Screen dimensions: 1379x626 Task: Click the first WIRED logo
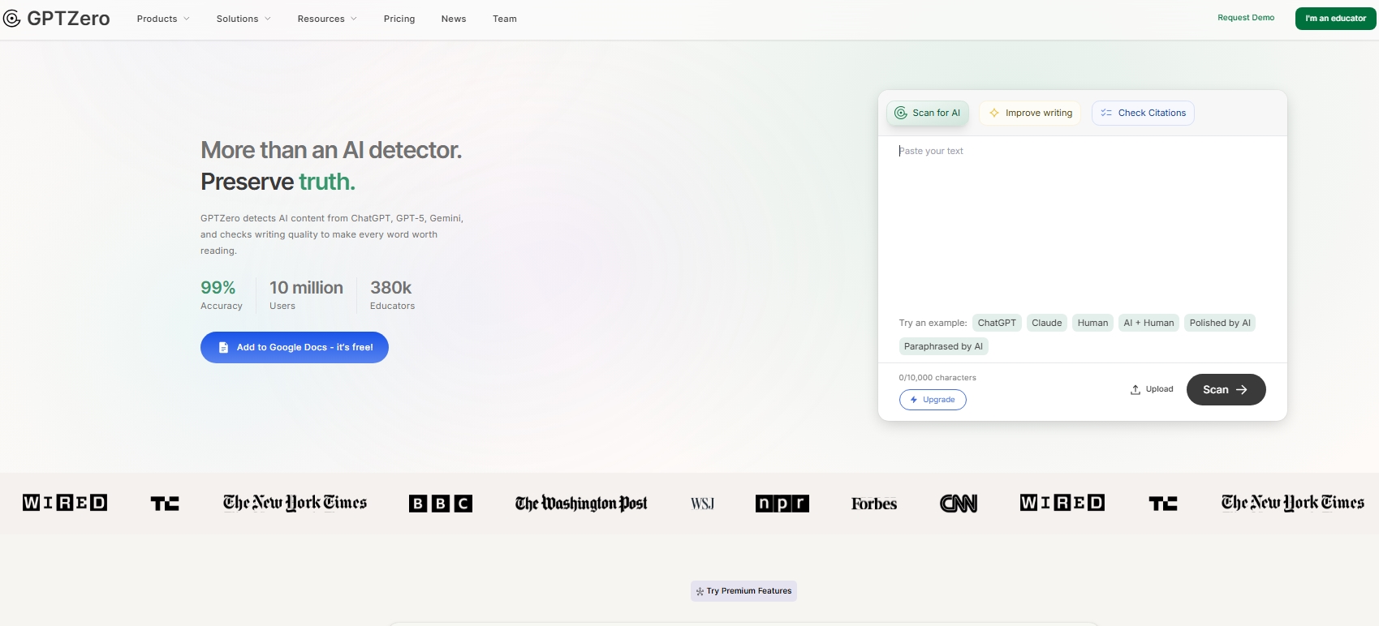[65, 503]
